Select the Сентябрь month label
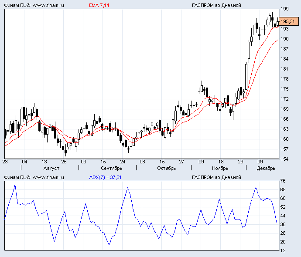301x257 pixels. [x=112, y=168]
